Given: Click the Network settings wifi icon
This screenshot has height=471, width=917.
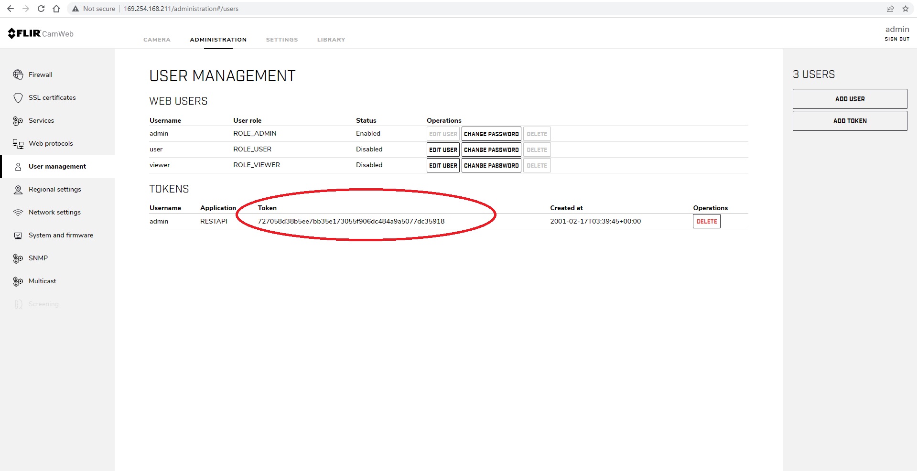Looking at the screenshot, I should [18, 212].
